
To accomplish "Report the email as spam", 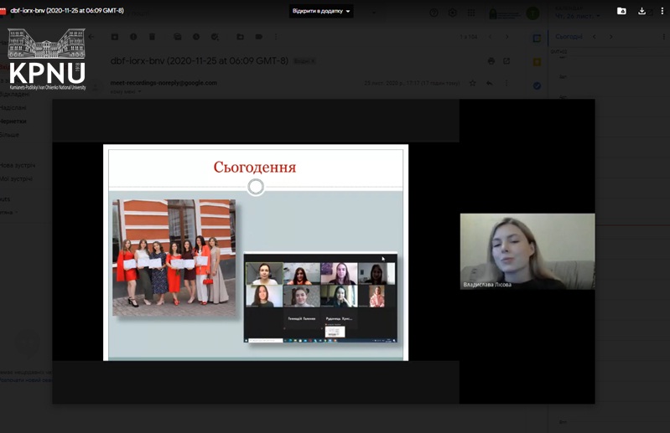I will pos(133,37).
